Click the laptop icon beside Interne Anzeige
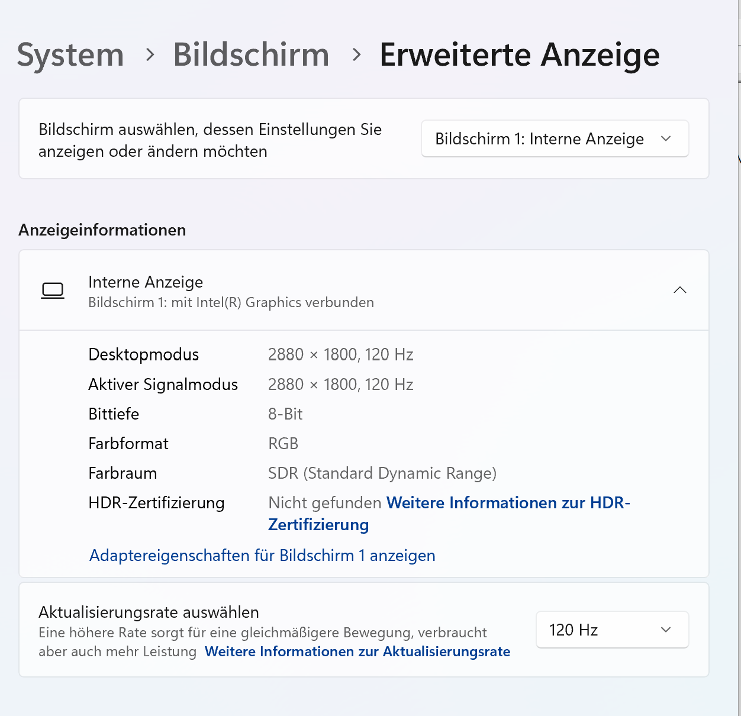This screenshot has height=716, width=741. pos(53,291)
